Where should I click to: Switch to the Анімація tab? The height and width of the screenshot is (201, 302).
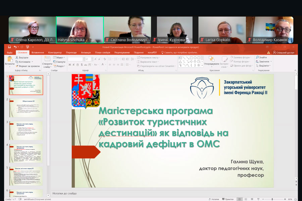tap(86, 53)
